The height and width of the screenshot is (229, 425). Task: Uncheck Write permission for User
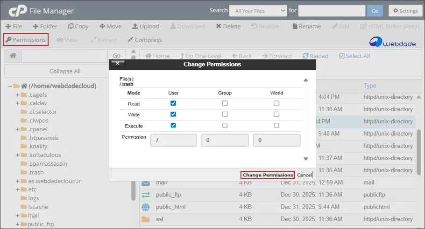click(x=173, y=114)
